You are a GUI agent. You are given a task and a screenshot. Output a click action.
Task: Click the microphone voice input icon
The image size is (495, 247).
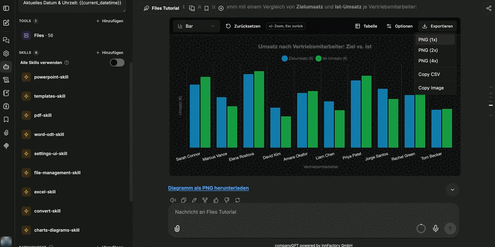coord(436,228)
